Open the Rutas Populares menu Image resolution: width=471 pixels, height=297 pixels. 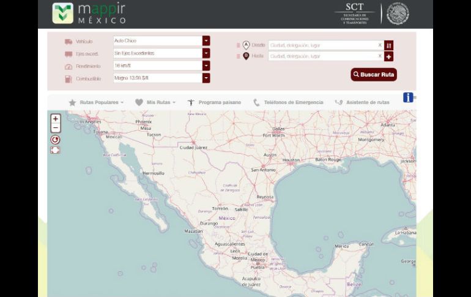click(97, 102)
